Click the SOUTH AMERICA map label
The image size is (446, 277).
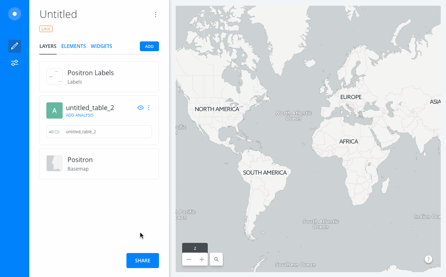[x=265, y=173]
